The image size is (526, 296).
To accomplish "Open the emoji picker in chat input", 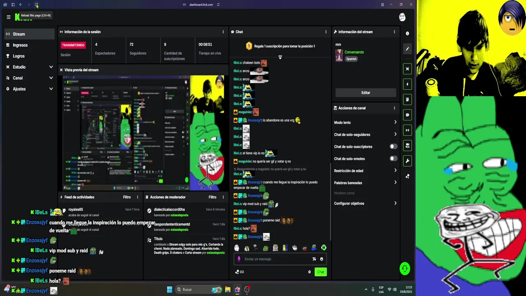I will point(321,259).
